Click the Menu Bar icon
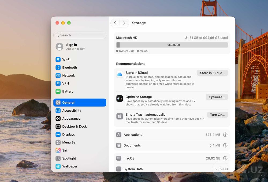 tap(58, 142)
